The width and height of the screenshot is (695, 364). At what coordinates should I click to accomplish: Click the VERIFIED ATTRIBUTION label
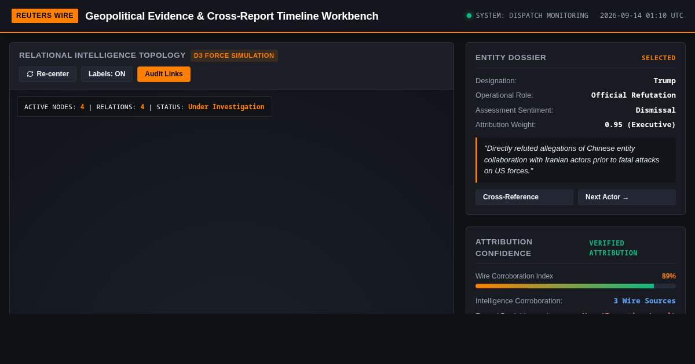[613, 248]
